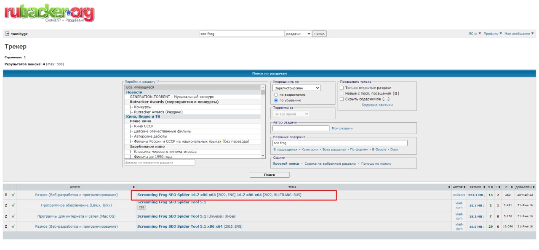Click the topic icon in the 16.7 x86 x64 row
The image size is (539, 250).
6,195
